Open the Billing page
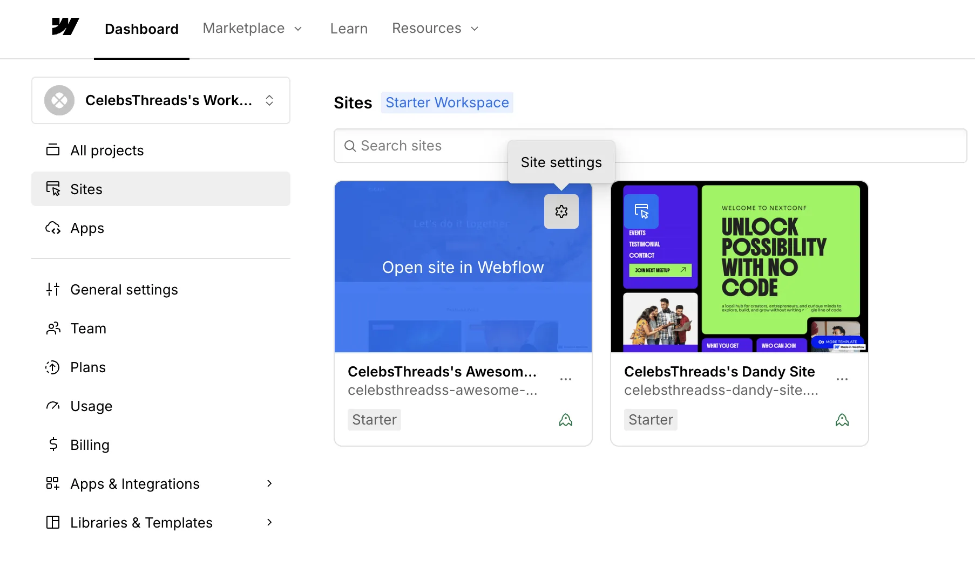Screen dimensions: 975x588 pos(161,445)
